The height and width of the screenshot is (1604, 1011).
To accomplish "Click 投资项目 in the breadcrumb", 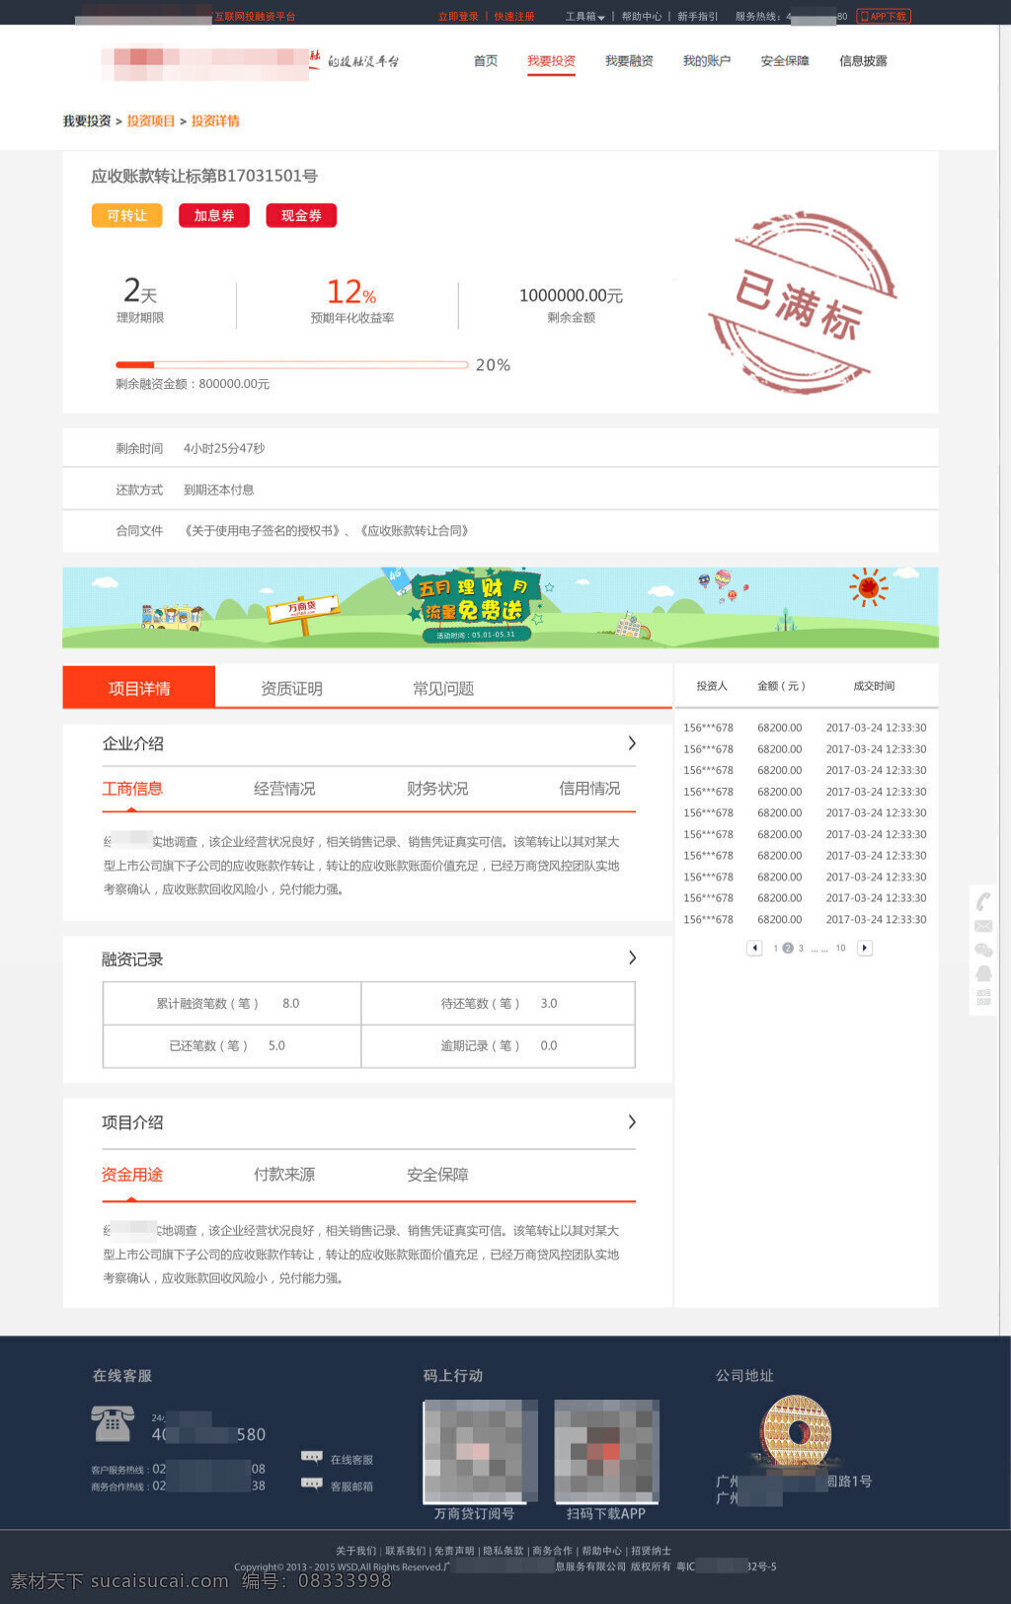I will (151, 121).
